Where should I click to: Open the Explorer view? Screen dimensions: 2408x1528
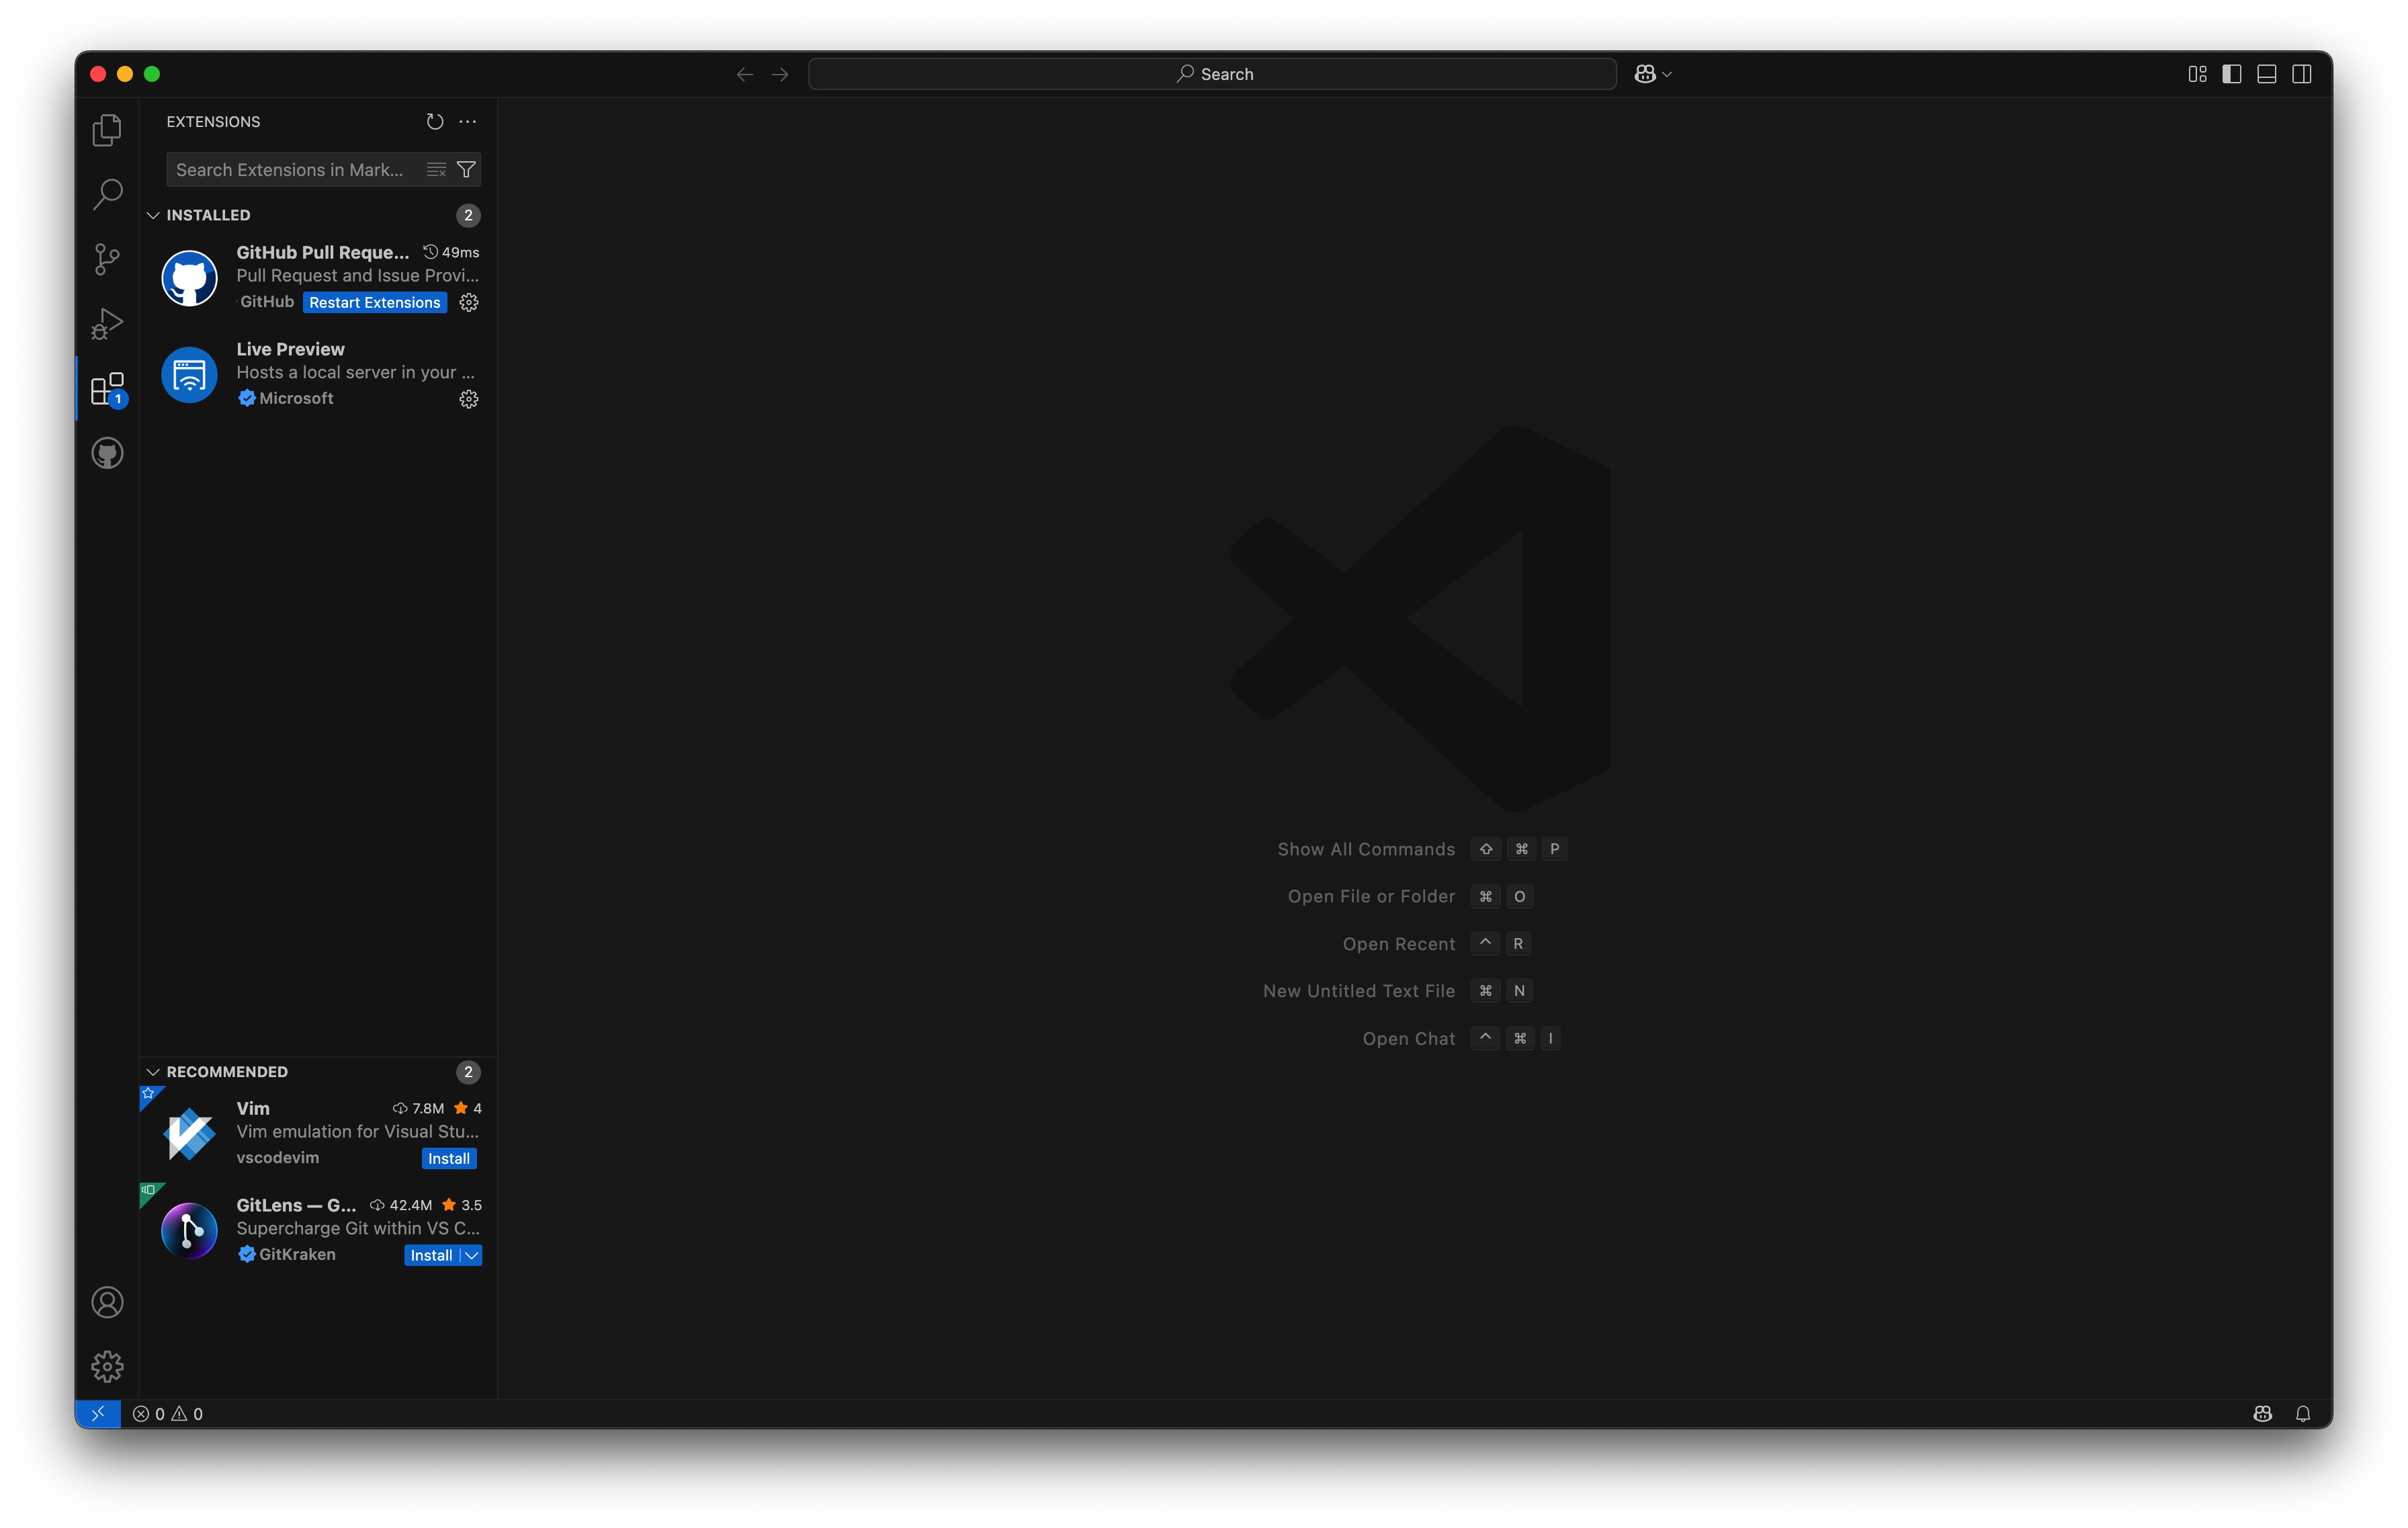tap(107, 129)
